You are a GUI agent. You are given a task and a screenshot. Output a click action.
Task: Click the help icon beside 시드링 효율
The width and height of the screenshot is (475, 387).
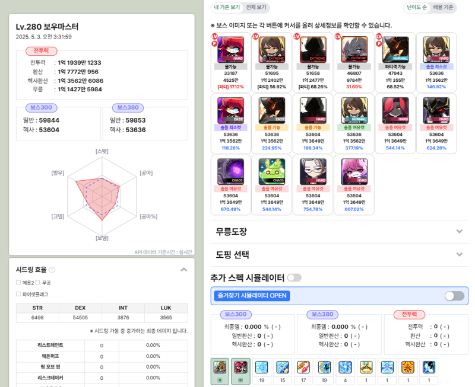(52, 270)
